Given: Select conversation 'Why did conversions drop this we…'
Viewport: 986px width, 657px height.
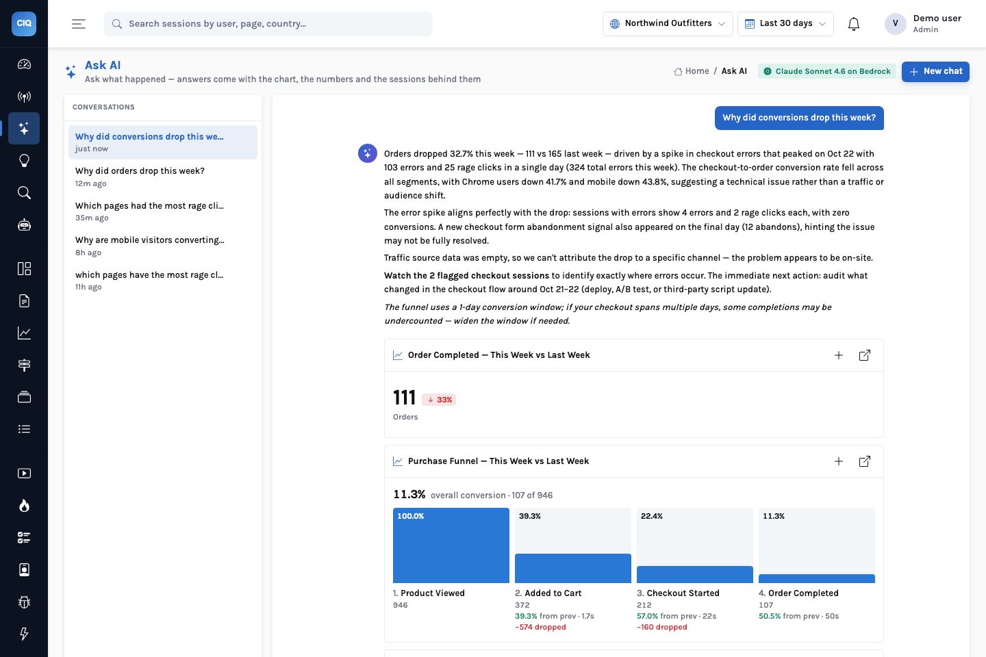Looking at the screenshot, I should tap(163, 142).
